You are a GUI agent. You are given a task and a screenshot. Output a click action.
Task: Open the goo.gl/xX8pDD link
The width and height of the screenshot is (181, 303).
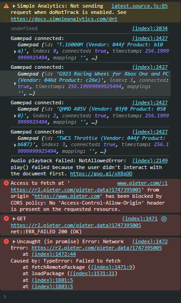tap(101, 174)
